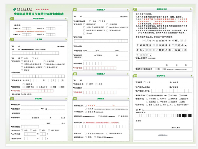The width and height of the screenshot is (198, 149).
Task: Check 宿舍地址 as mailing address
Action: click(x=99, y=116)
